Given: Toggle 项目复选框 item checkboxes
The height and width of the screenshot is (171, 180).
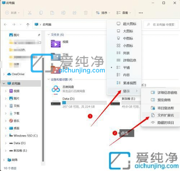Looking at the screenshot, I should (x=161, y=108).
